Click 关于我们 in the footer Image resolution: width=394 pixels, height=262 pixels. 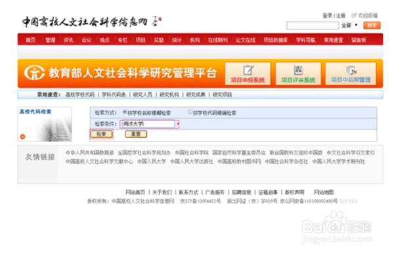162,192
